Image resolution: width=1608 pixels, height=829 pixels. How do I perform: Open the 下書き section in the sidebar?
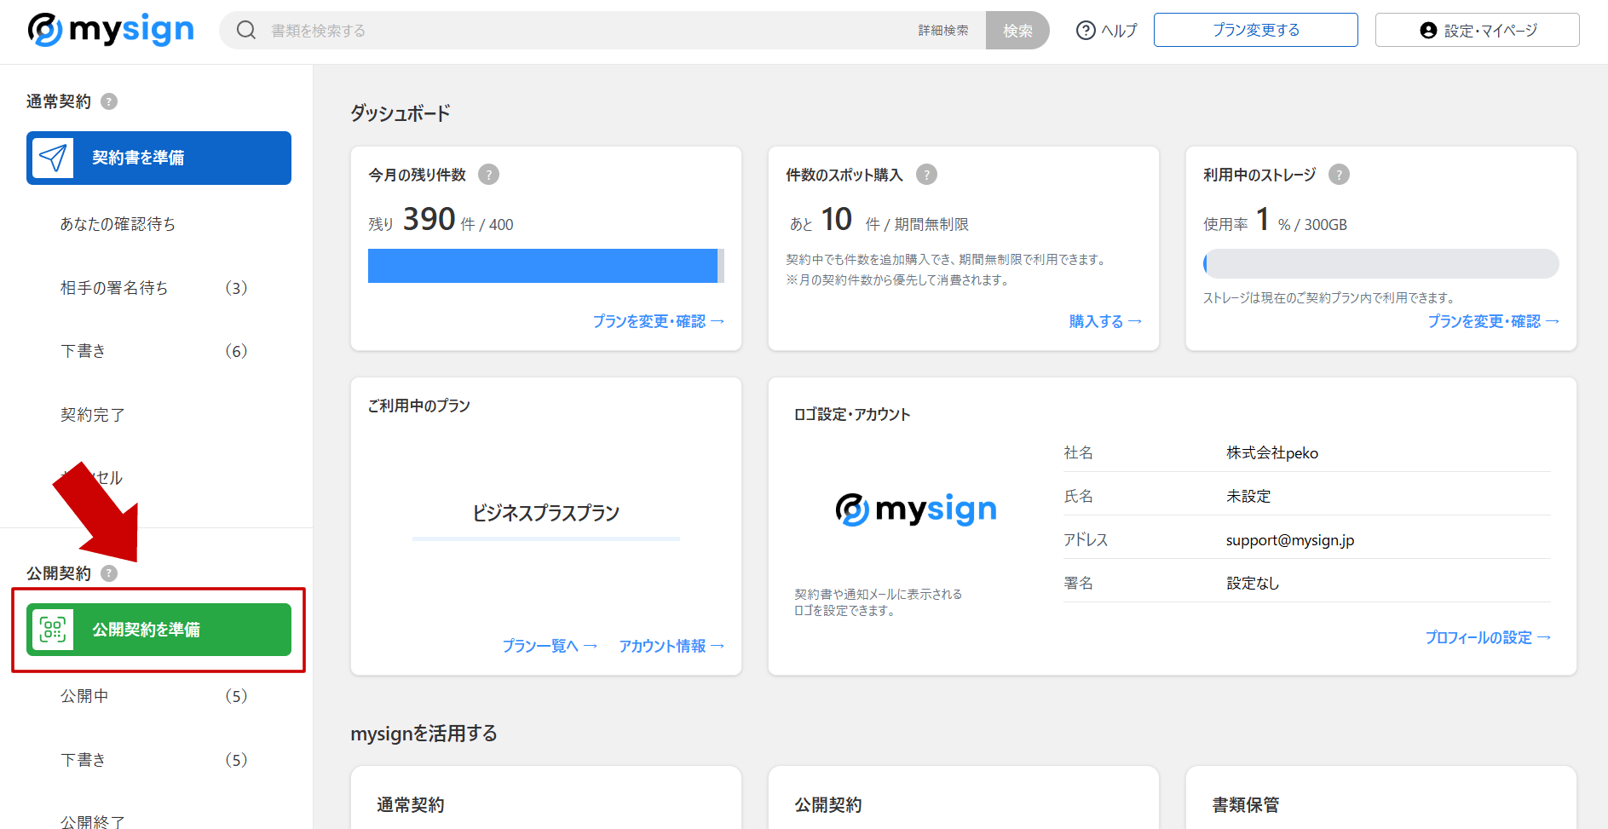pos(83,350)
